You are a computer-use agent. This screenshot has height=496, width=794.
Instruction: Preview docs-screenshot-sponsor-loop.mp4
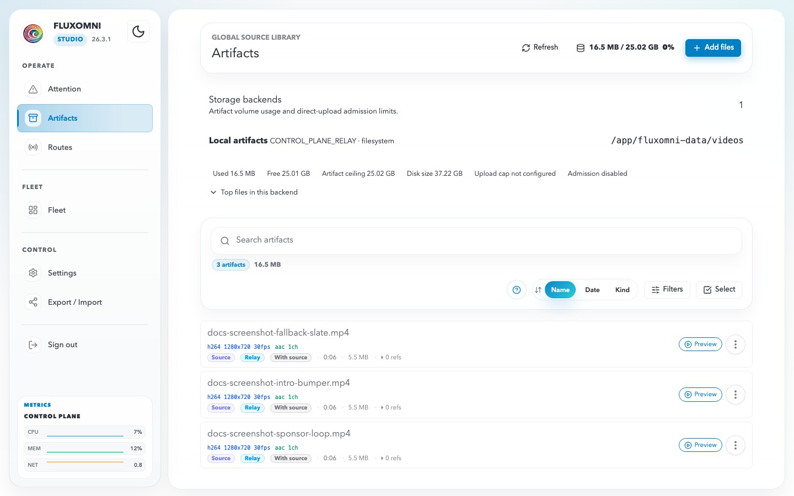coord(700,445)
